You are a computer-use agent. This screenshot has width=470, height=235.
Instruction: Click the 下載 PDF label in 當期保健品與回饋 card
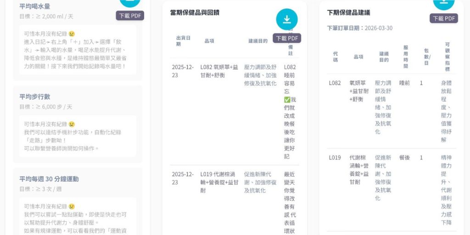pyautogui.click(x=287, y=38)
